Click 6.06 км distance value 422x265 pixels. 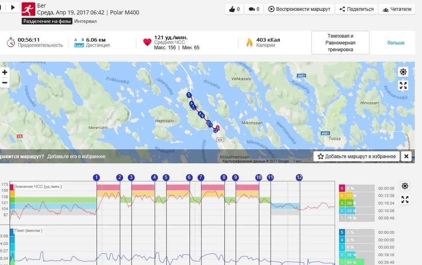[x=96, y=40]
